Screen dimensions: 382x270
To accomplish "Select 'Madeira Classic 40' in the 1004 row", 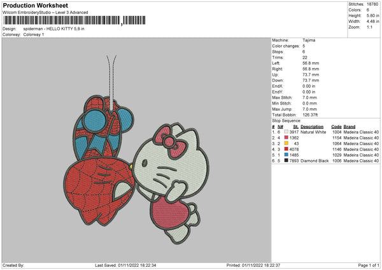I will pyautogui.click(x=361, y=132).
